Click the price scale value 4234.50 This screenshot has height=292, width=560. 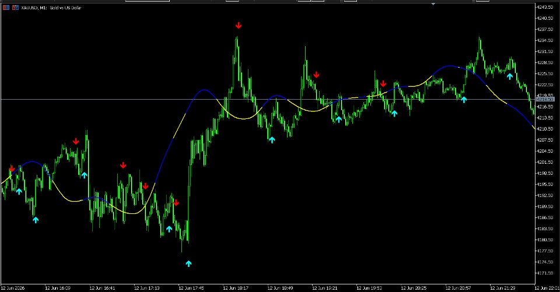(545, 40)
